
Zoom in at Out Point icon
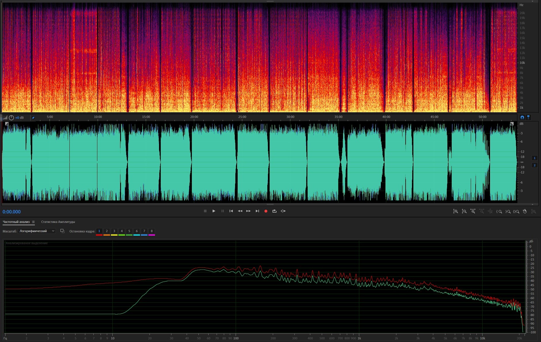[x=508, y=211]
